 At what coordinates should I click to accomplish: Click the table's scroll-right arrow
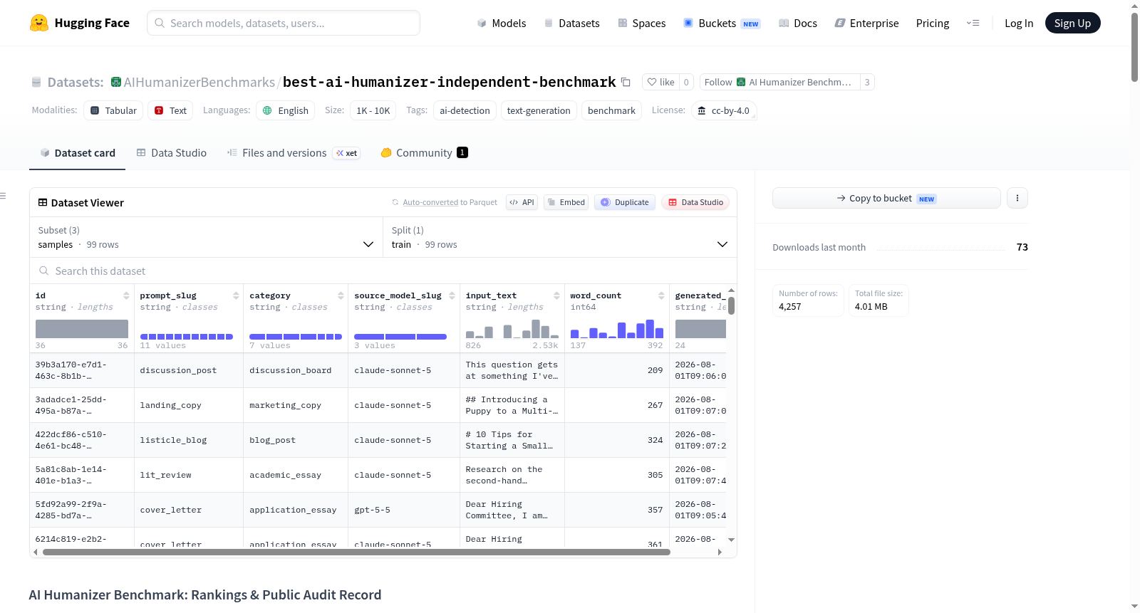[720, 552]
